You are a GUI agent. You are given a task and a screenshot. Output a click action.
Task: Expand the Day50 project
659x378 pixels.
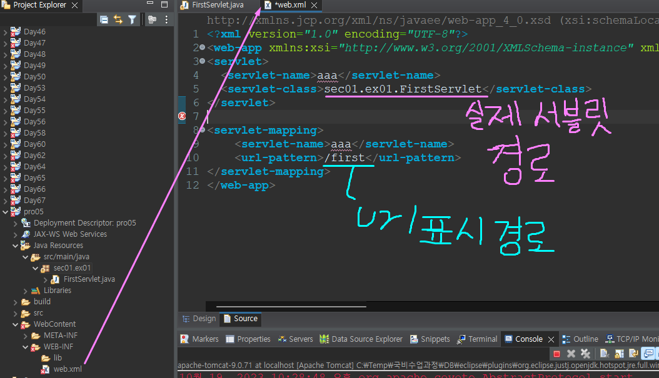tap(5, 77)
